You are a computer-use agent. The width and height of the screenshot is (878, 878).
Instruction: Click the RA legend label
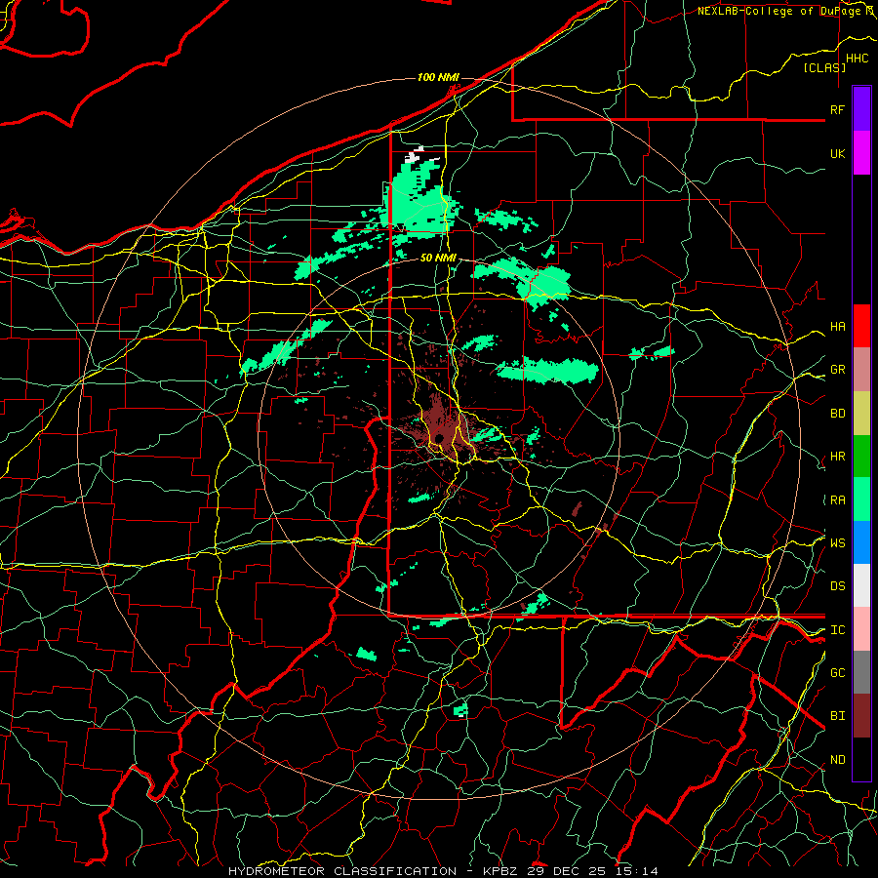(x=837, y=500)
